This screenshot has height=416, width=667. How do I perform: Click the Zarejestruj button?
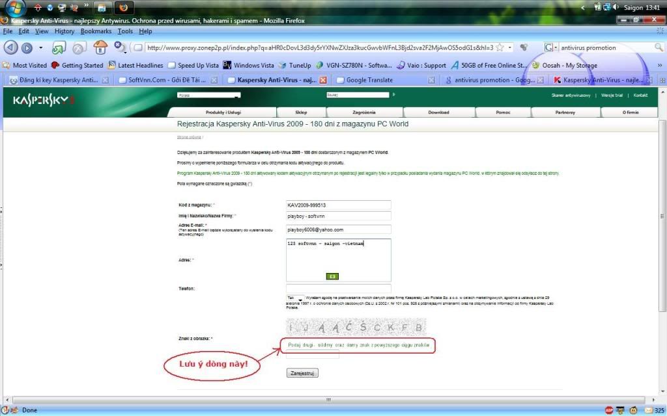(302, 373)
